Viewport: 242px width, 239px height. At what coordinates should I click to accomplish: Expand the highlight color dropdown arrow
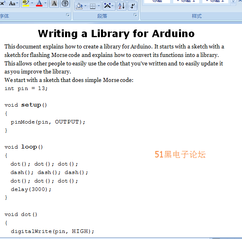(x=32, y=3)
